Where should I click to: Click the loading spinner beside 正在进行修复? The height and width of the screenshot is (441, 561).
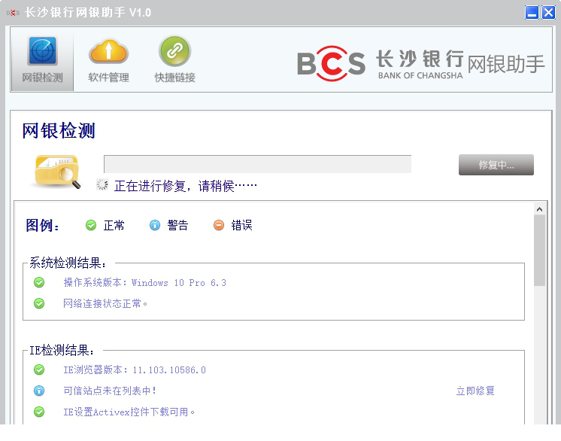(x=102, y=184)
